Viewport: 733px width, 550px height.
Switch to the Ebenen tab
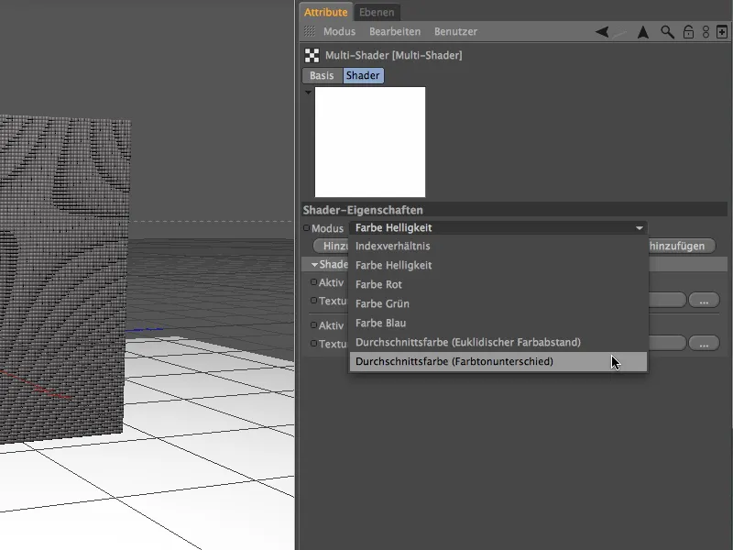point(376,12)
